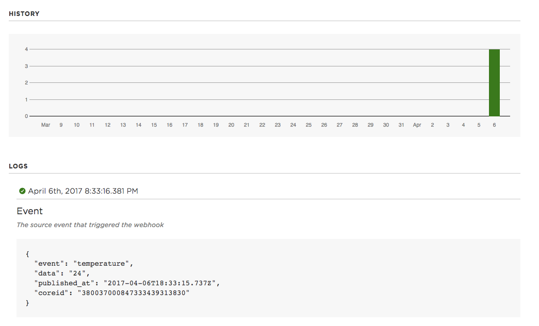
Task: Click the "Mar" label on chart axis
Action: [46, 125]
